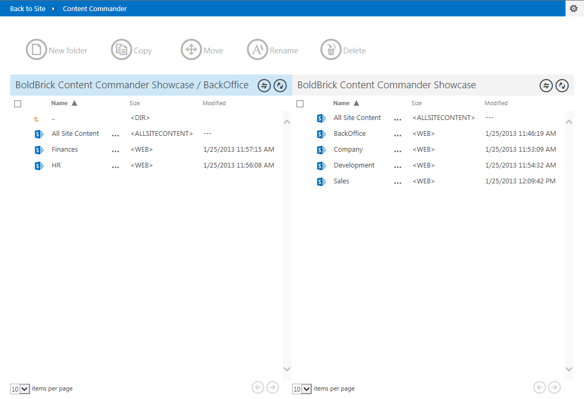Viewport: 584px width, 399px height.
Task: Click the SharePoint icon beside BackOffice row
Action: (x=321, y=134)
